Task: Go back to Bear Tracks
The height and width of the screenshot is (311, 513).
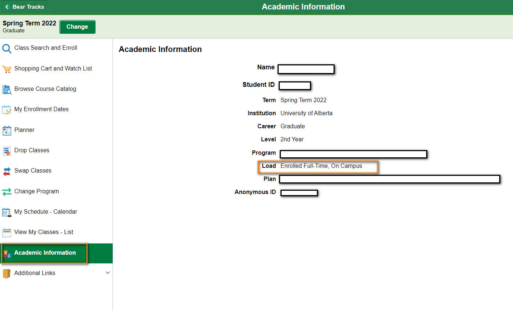Action: click(25, 7)
